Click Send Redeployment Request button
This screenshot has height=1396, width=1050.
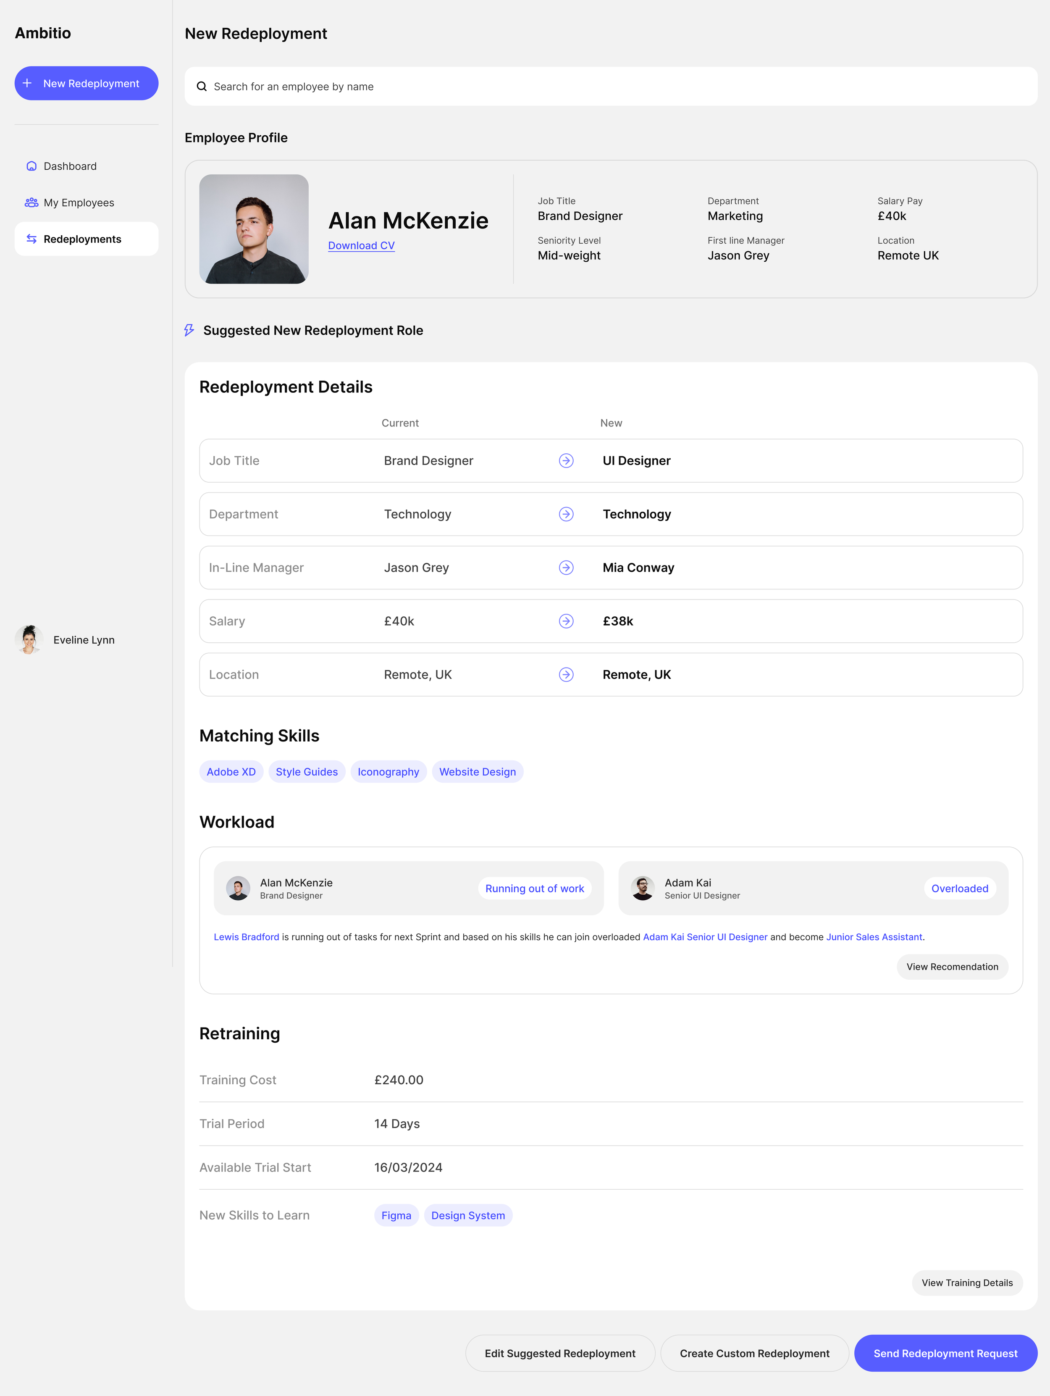[x=945, y=1353]
